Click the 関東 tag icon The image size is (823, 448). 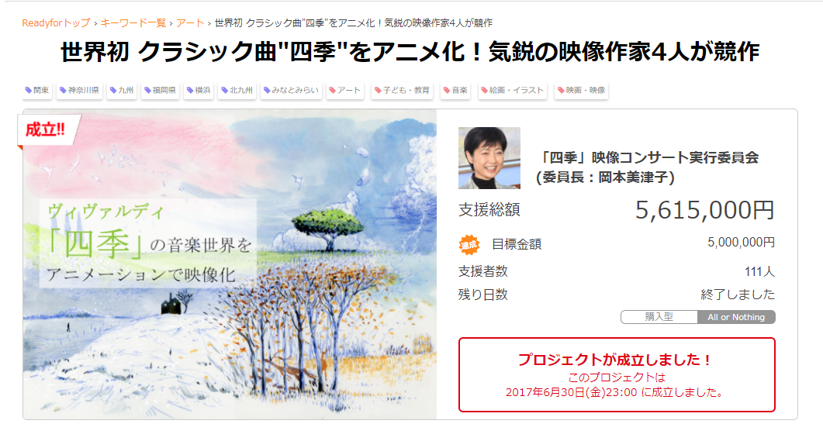(29, 90)
